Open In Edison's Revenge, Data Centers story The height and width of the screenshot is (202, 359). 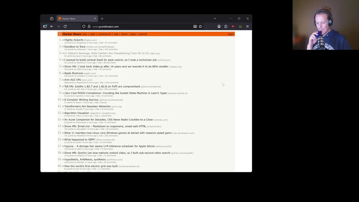(107, 53)
